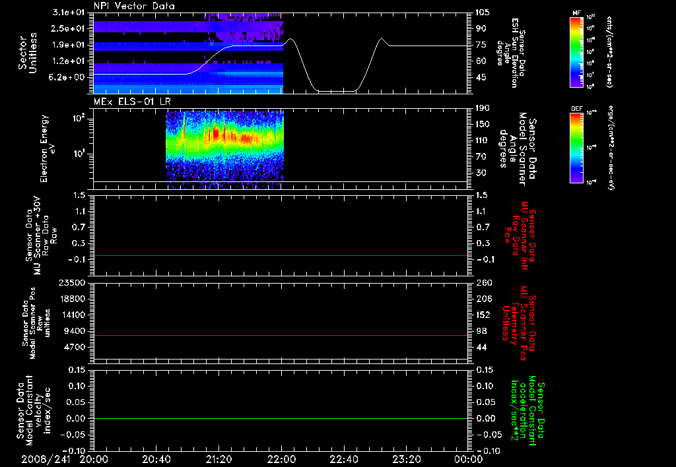Click the 44 telemetry tick label

(x=481, y=347)
